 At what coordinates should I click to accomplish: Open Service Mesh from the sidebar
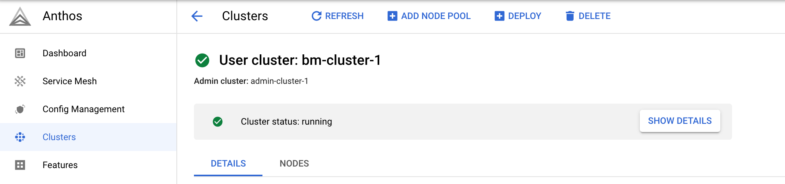pos(69,81)
